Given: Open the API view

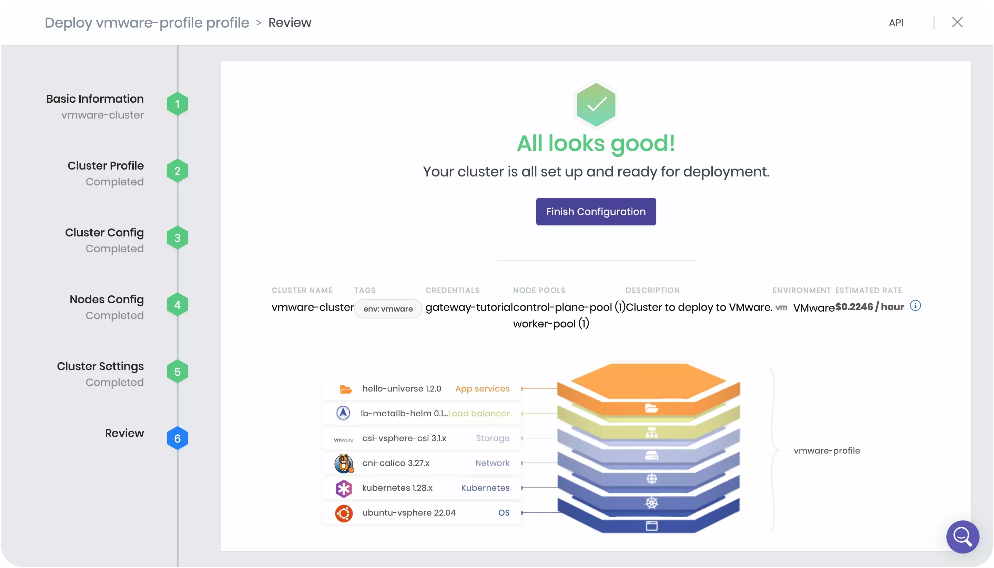Looking at the screenshot, I should coord(896,22).
